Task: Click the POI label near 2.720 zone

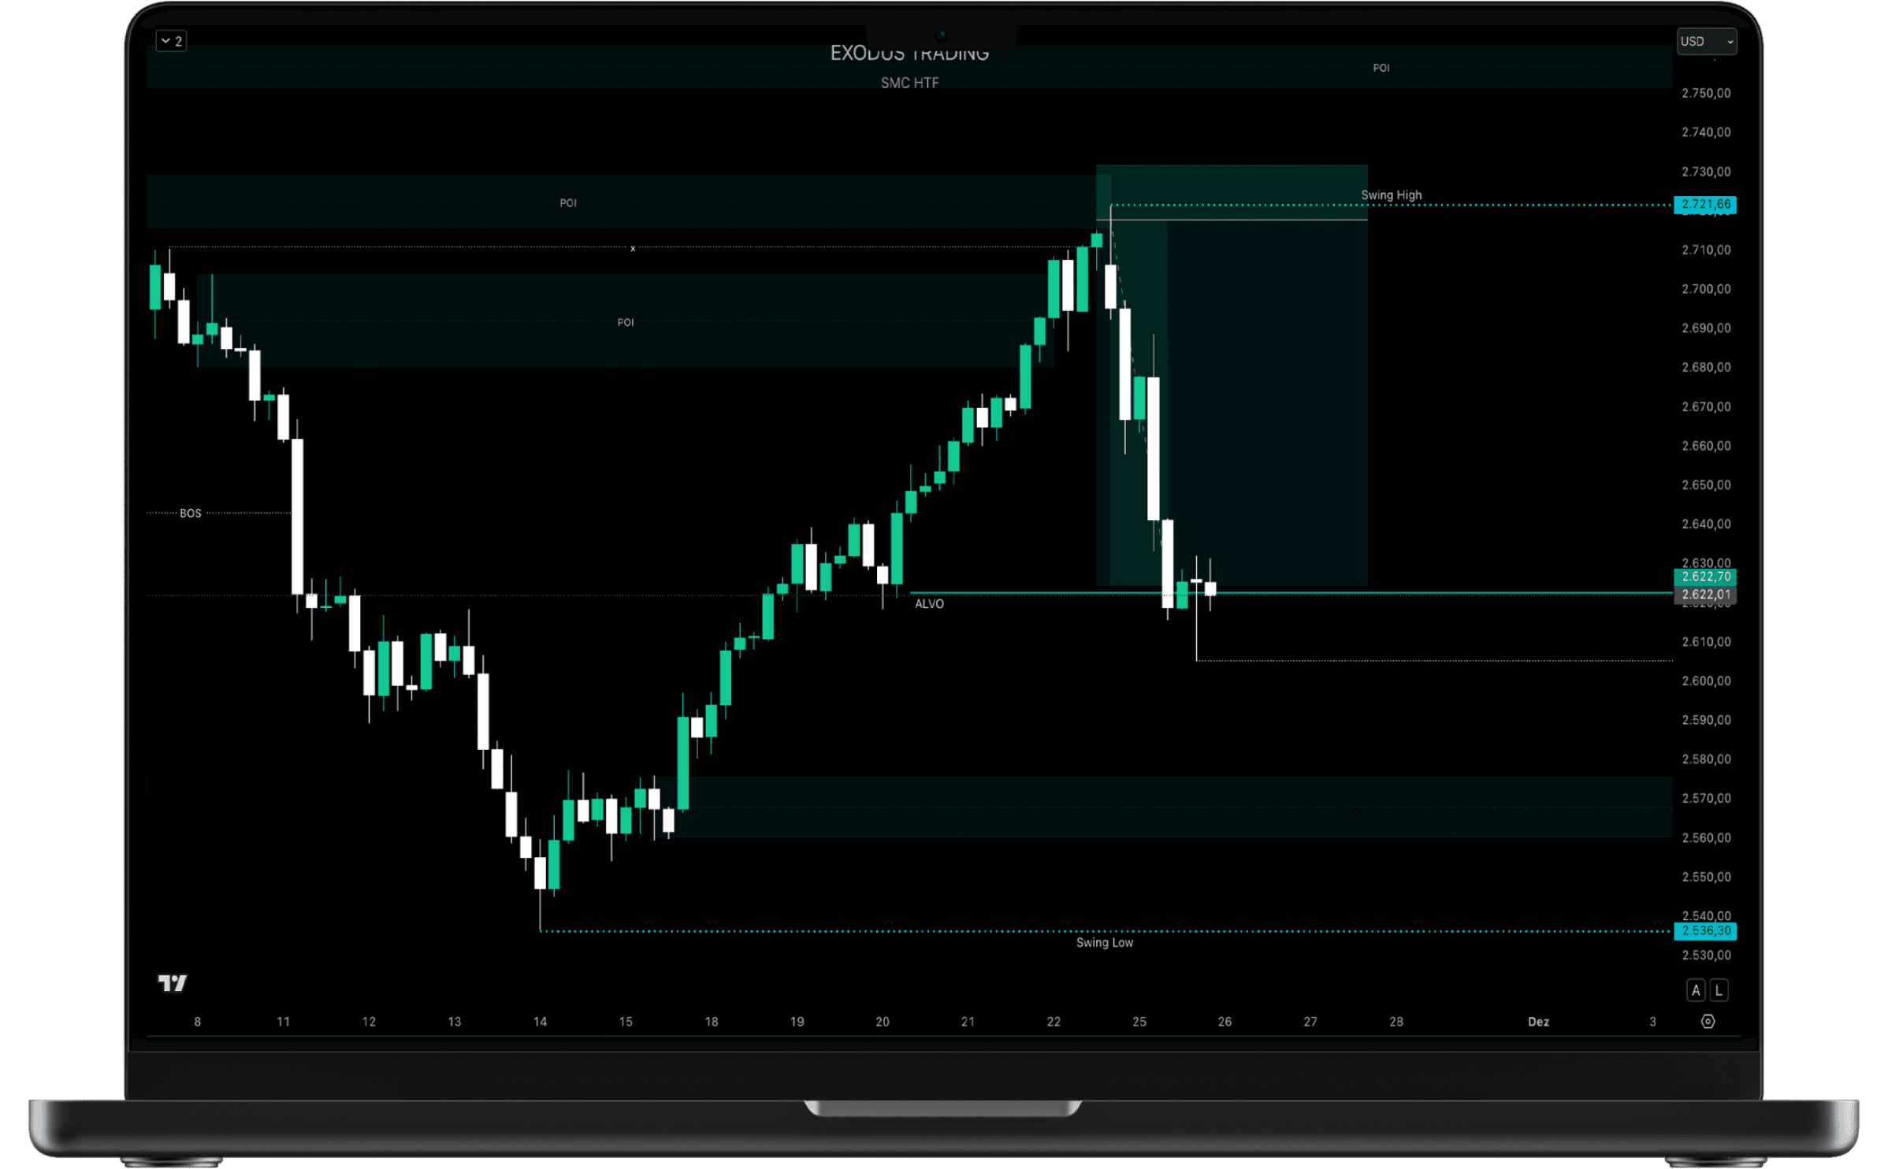Action: tap(568, 203)
